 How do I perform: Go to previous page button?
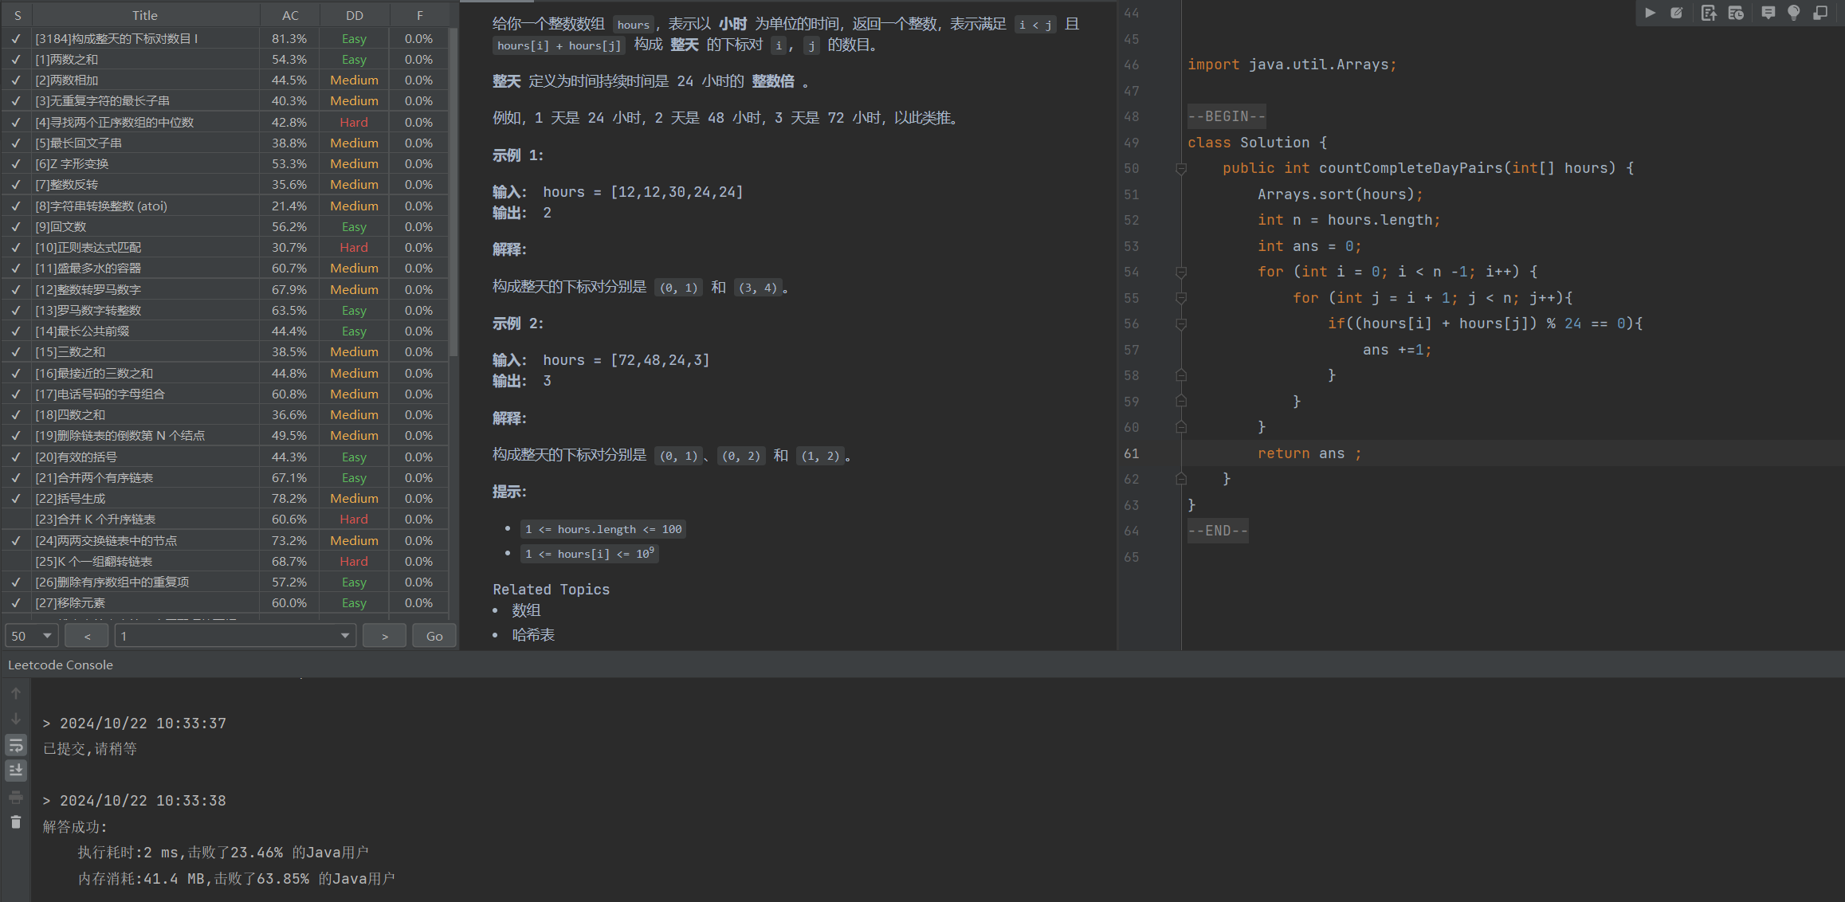coord(87,636)
